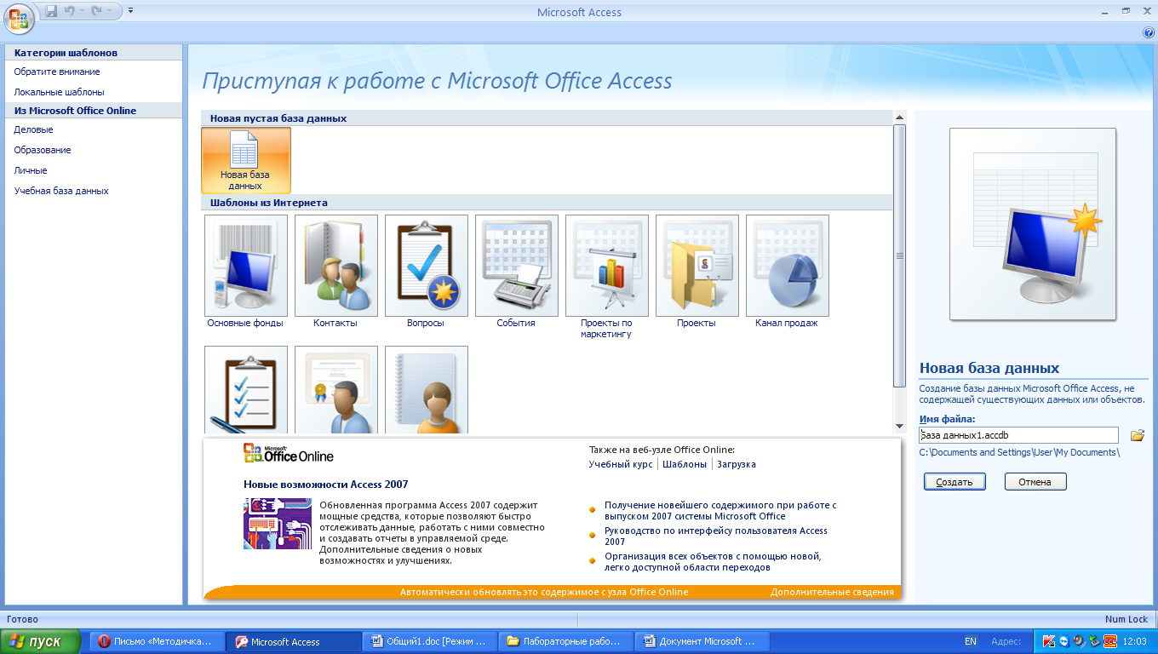The height and width of the screenshot is (654, 1158).
Task: Switch to Документ Microsoft Word taskbar item
Action: (702, 641)
